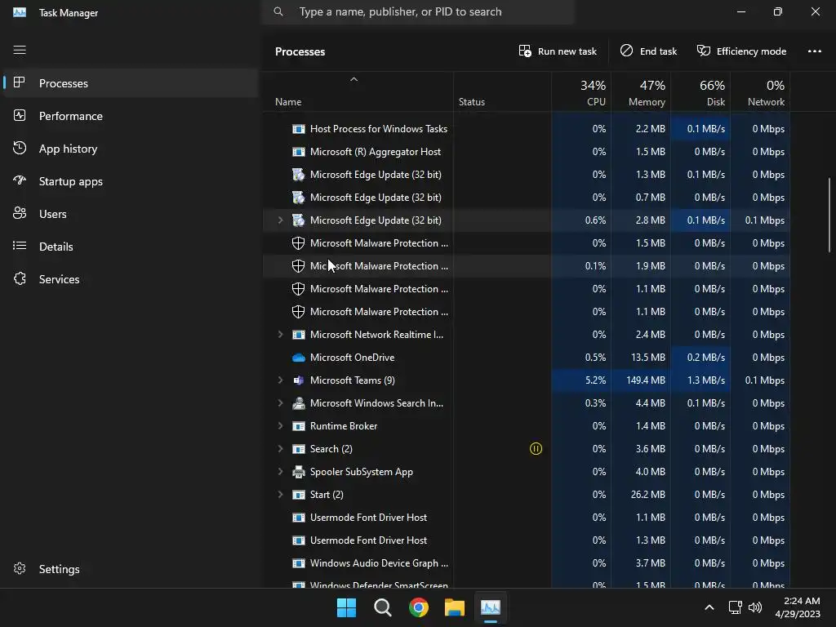The width and height of the screenshot is (836, 627).
Task: Click the Start (2) process icon
Action: pyautogui.click(x=299, y=495)
